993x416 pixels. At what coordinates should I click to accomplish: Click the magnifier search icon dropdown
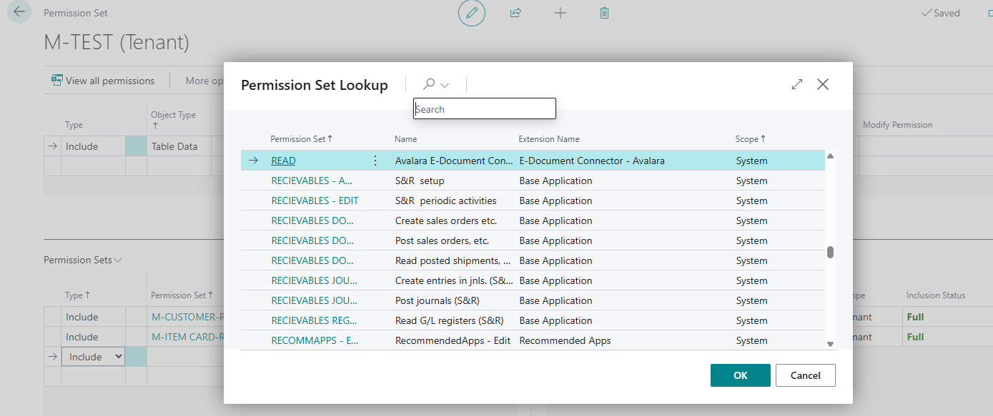[x=435, y=84]
